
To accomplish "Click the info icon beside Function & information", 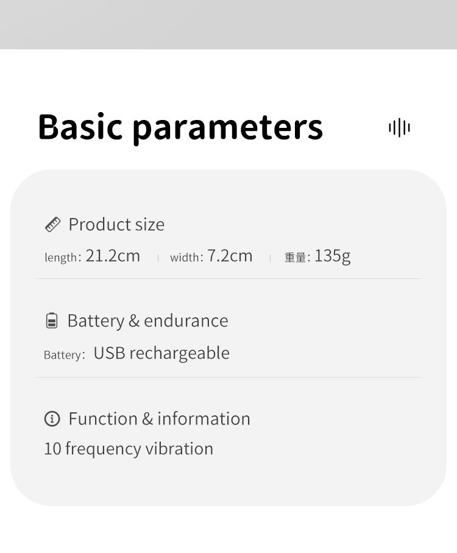I will click(x=52, y=419).
